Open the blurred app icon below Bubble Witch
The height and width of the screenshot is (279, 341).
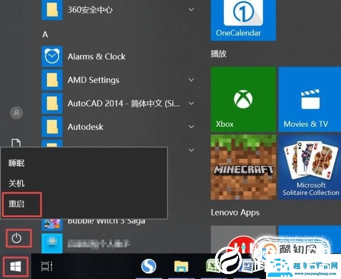tap(52, 243)
